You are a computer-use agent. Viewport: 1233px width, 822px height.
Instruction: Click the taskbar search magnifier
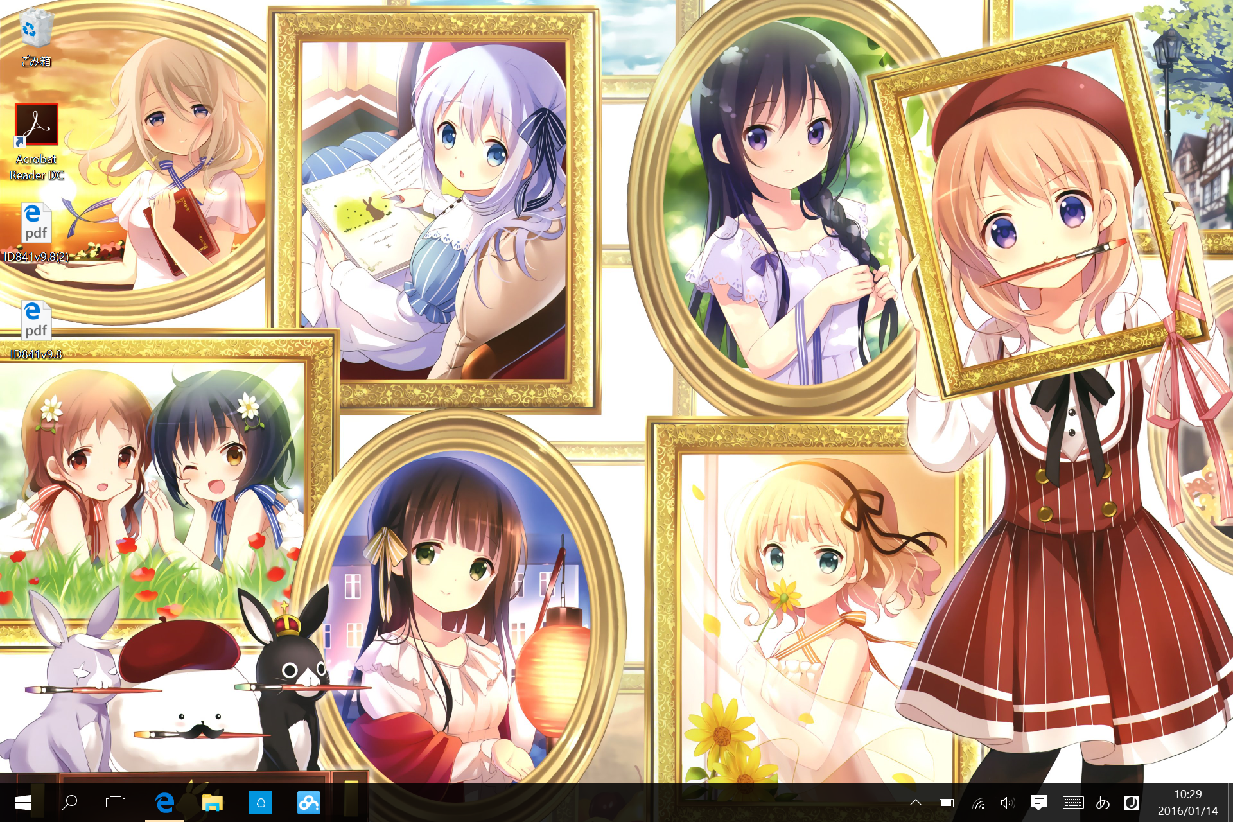69,803
